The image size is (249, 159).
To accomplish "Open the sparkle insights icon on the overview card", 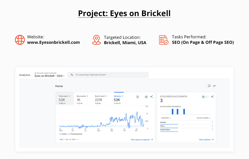I will [x=151, y=97].
